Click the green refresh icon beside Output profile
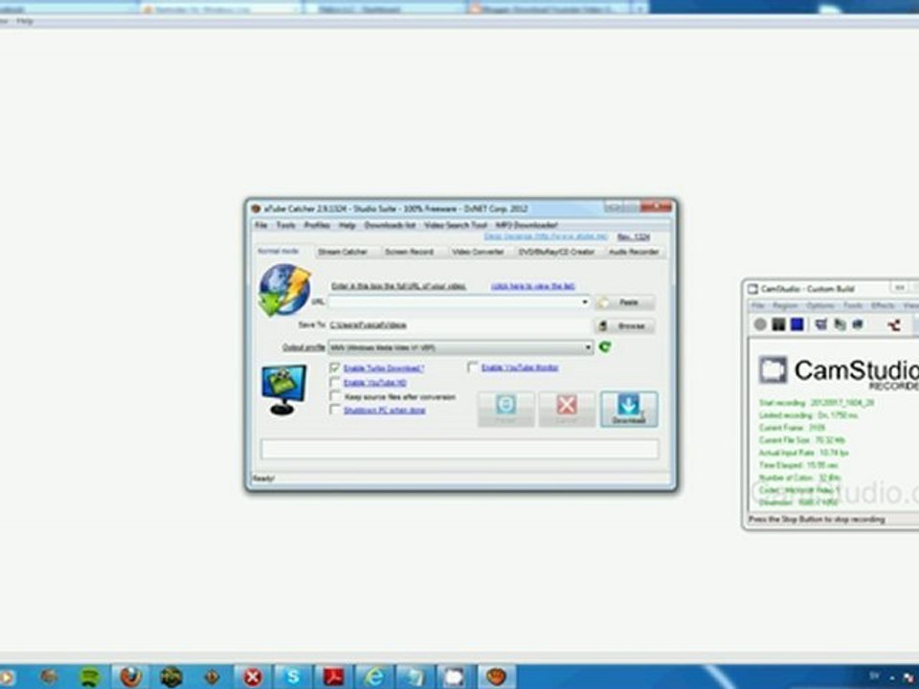Viewport: 919px width, 689px height. (605, 347)
